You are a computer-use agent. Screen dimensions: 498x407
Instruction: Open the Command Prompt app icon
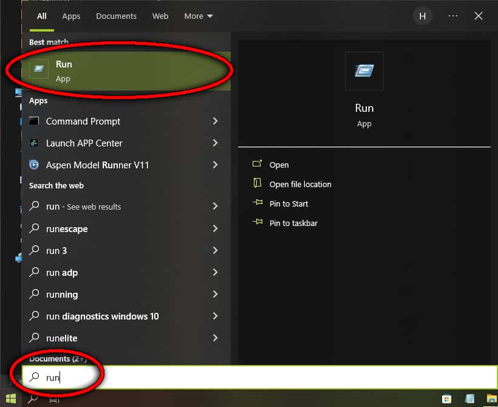34,121
